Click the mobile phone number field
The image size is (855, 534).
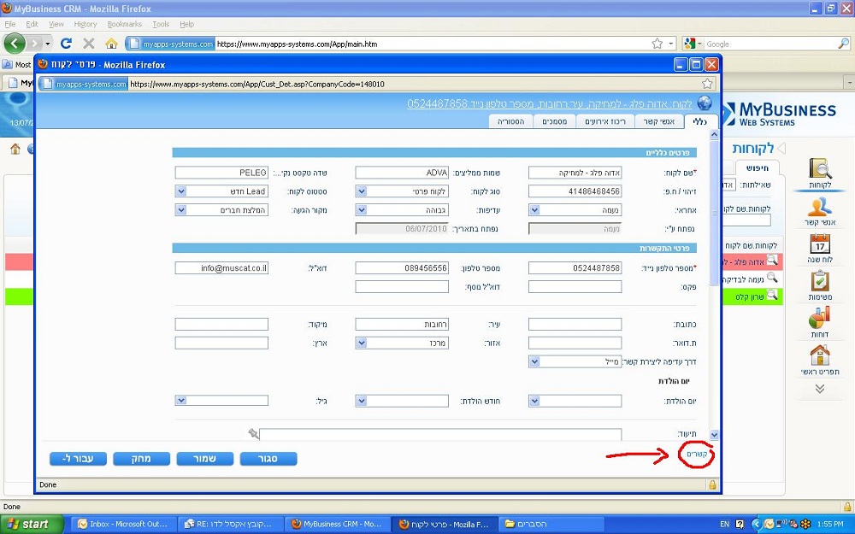click(x=575, y=267)
